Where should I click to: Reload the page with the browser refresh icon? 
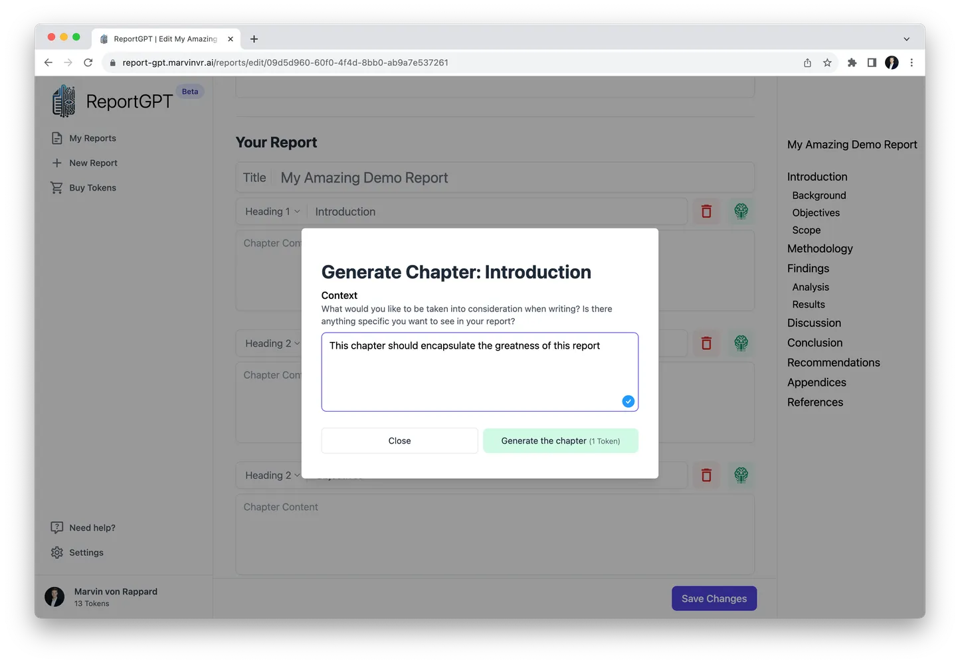88,62
